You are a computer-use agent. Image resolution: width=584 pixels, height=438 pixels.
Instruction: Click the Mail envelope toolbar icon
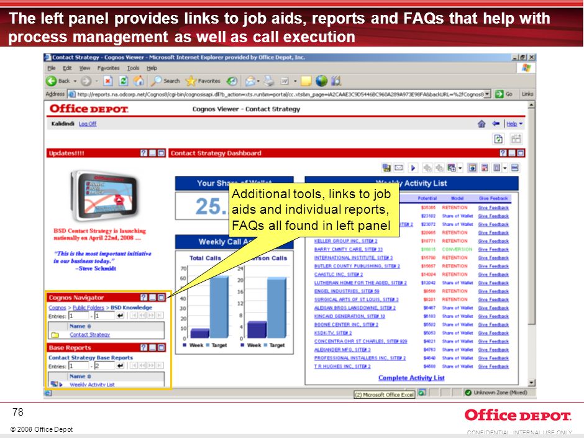pos(250,81)
